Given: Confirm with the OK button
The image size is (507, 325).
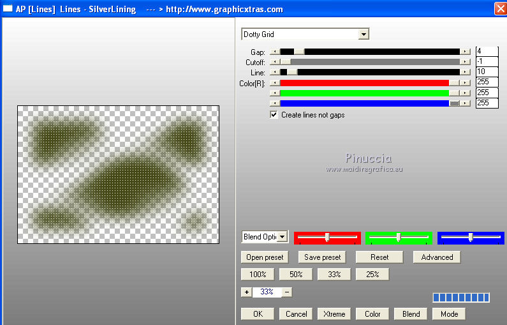Looking at the screenshot, I should point(258,314).
